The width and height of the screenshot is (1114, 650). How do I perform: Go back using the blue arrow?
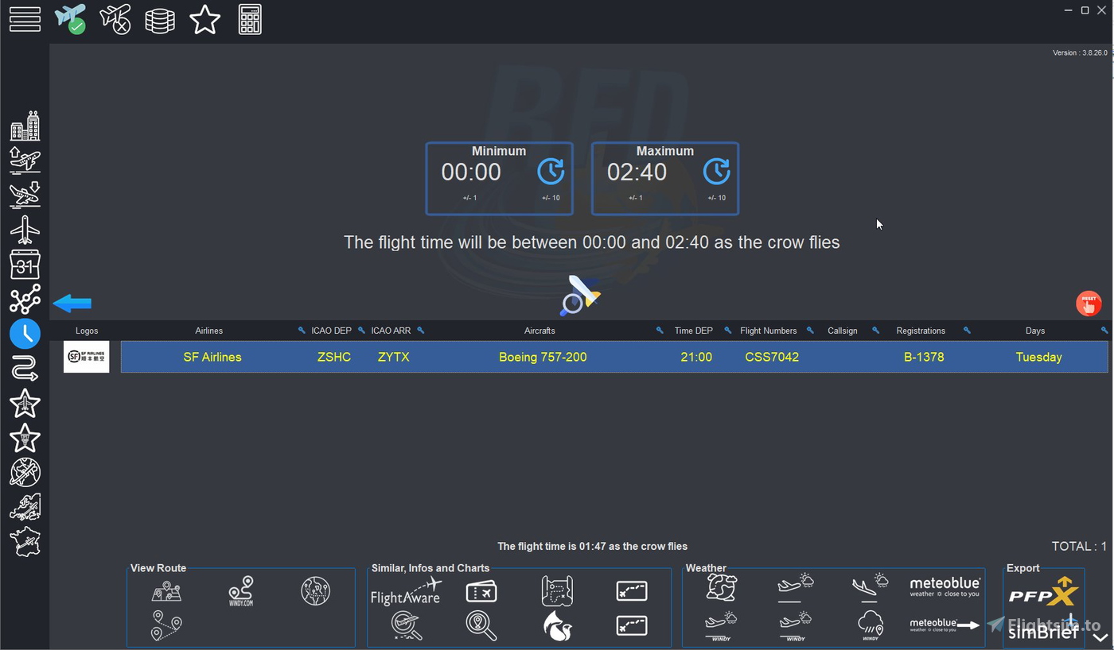point(72,303)
